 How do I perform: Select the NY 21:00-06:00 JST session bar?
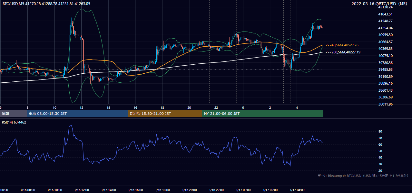pos(263,114)
